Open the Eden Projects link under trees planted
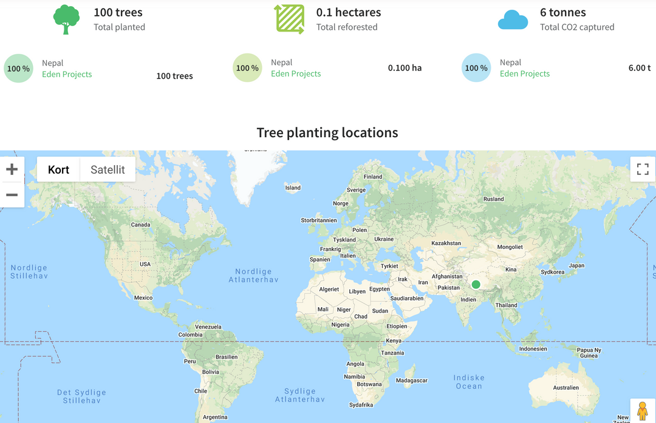 [67, 73]
